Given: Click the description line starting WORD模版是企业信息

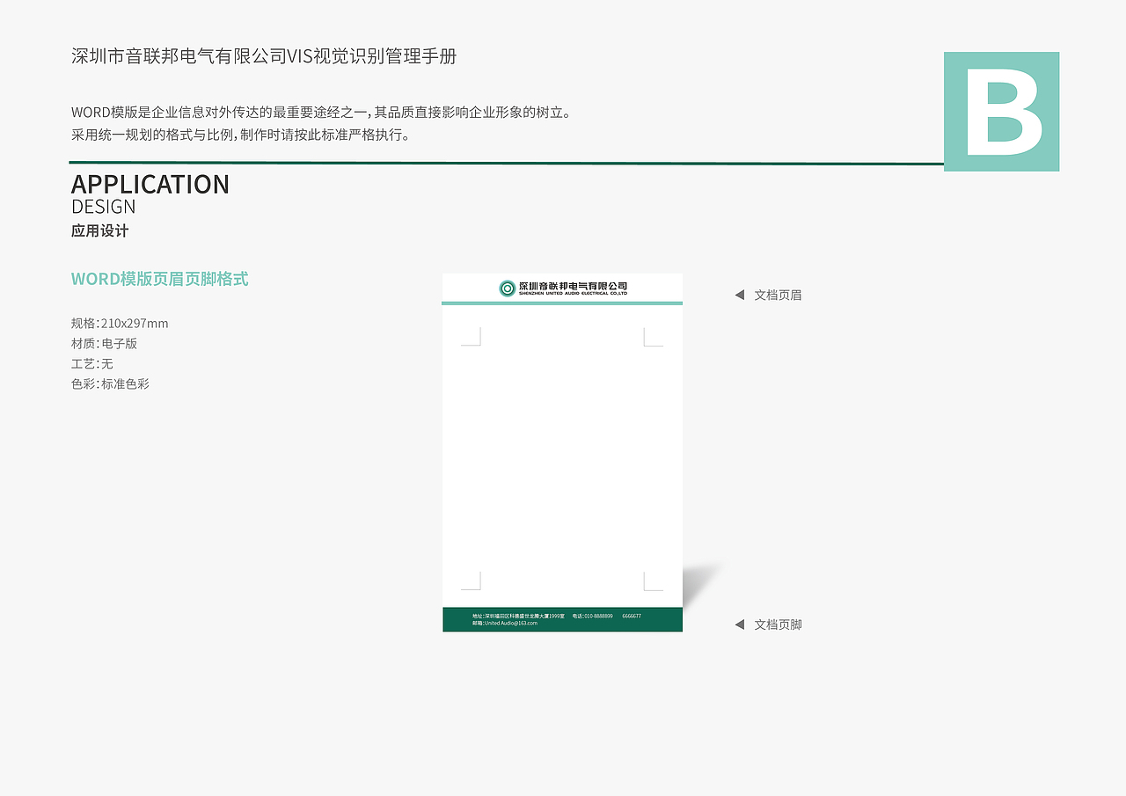Looking at the screenshot, I should (322, 113).
